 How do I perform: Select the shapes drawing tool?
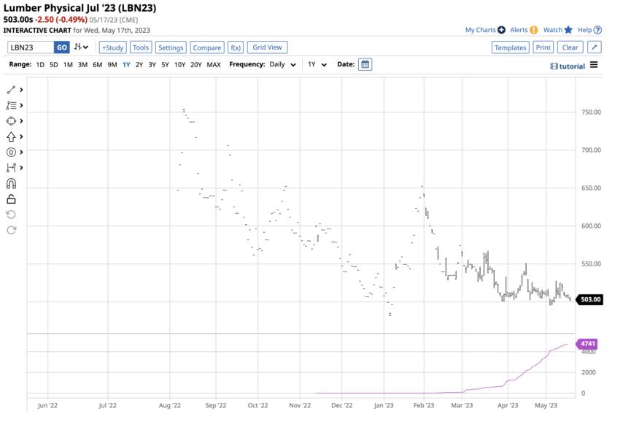[9, 120]
